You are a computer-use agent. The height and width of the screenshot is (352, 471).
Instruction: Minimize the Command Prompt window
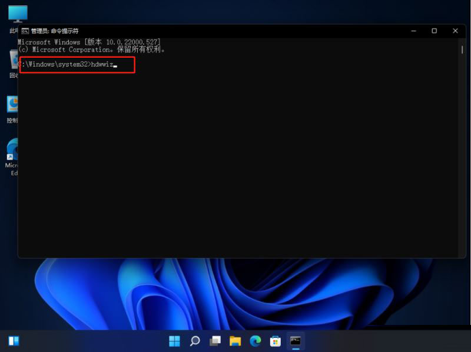[x=414, y=31]
